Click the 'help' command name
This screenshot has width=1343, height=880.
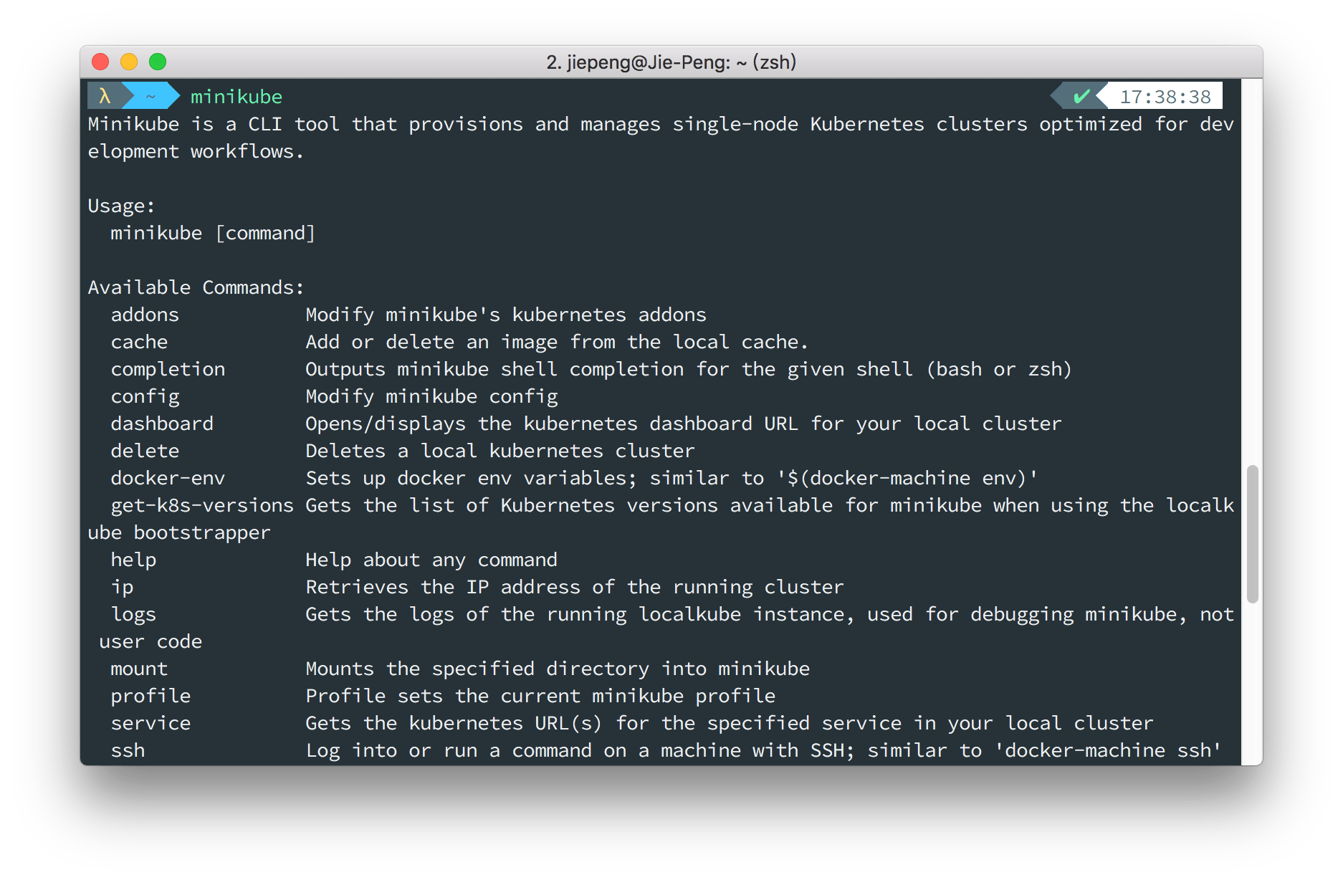click(x=133, y=560)
